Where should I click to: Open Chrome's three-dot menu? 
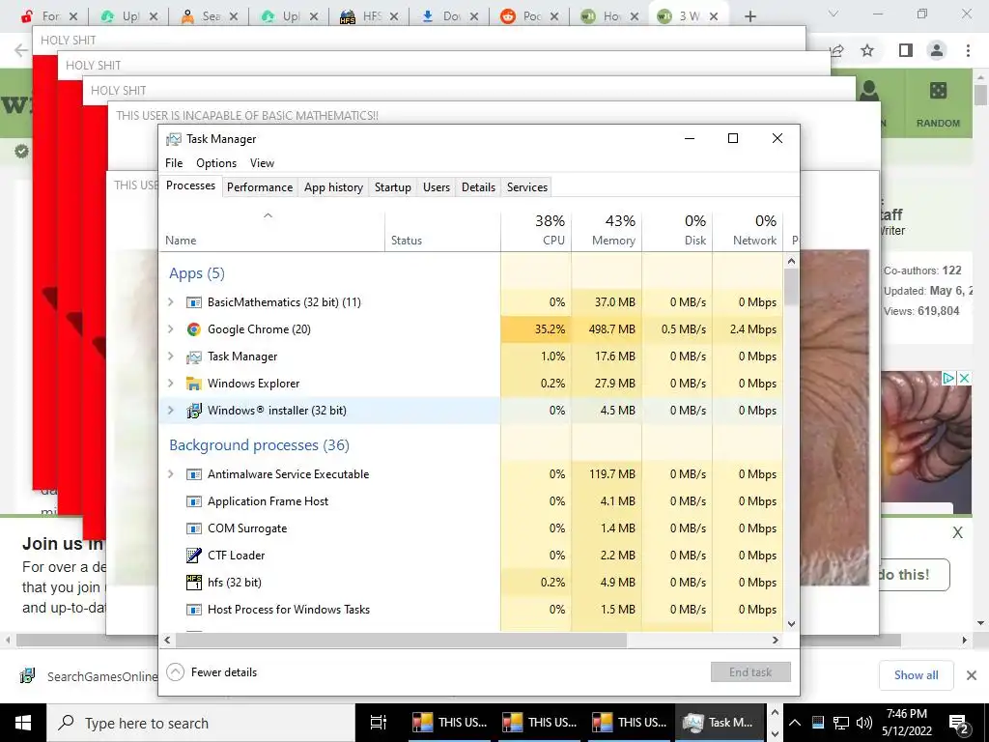(968, 50)
